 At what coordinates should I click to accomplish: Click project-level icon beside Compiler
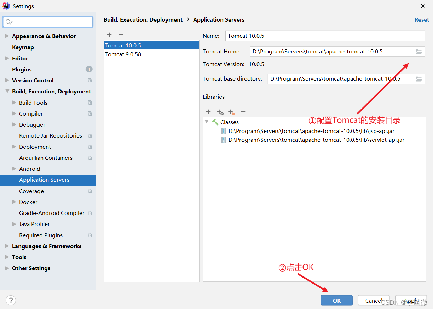pos(90,113)
